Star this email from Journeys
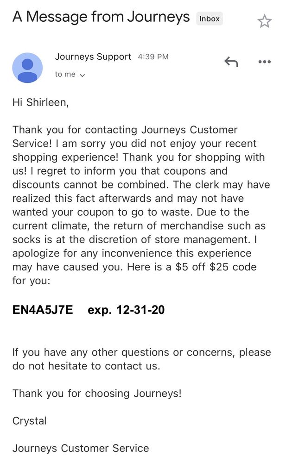 click(264, 21)
